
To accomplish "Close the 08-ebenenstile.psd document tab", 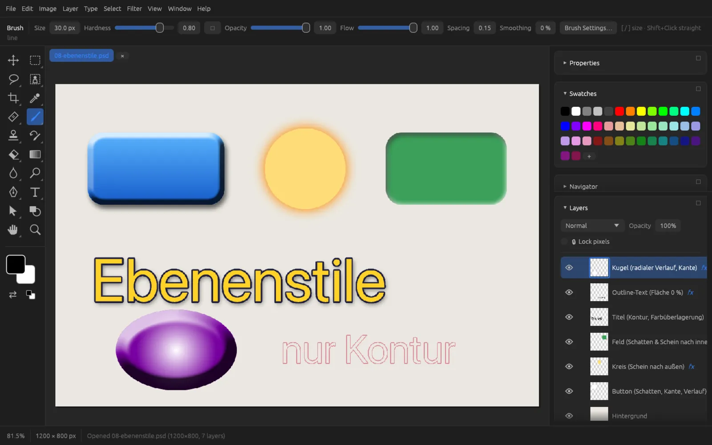I will click(122, 56).
